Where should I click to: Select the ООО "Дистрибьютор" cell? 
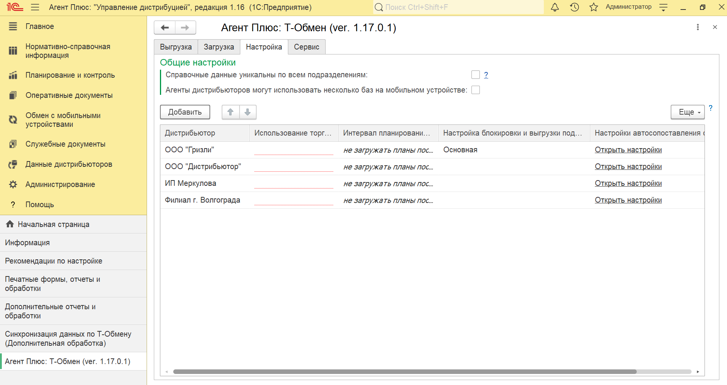pyautogui.click(x=205, y=166)
